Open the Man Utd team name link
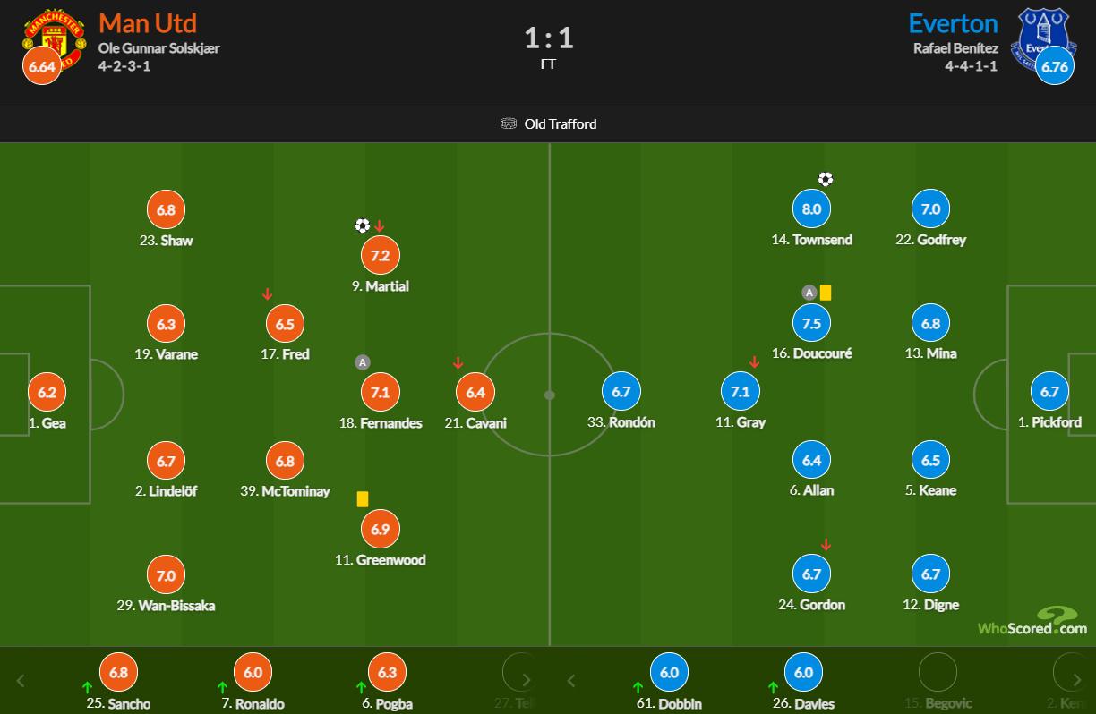 [148, 22]
